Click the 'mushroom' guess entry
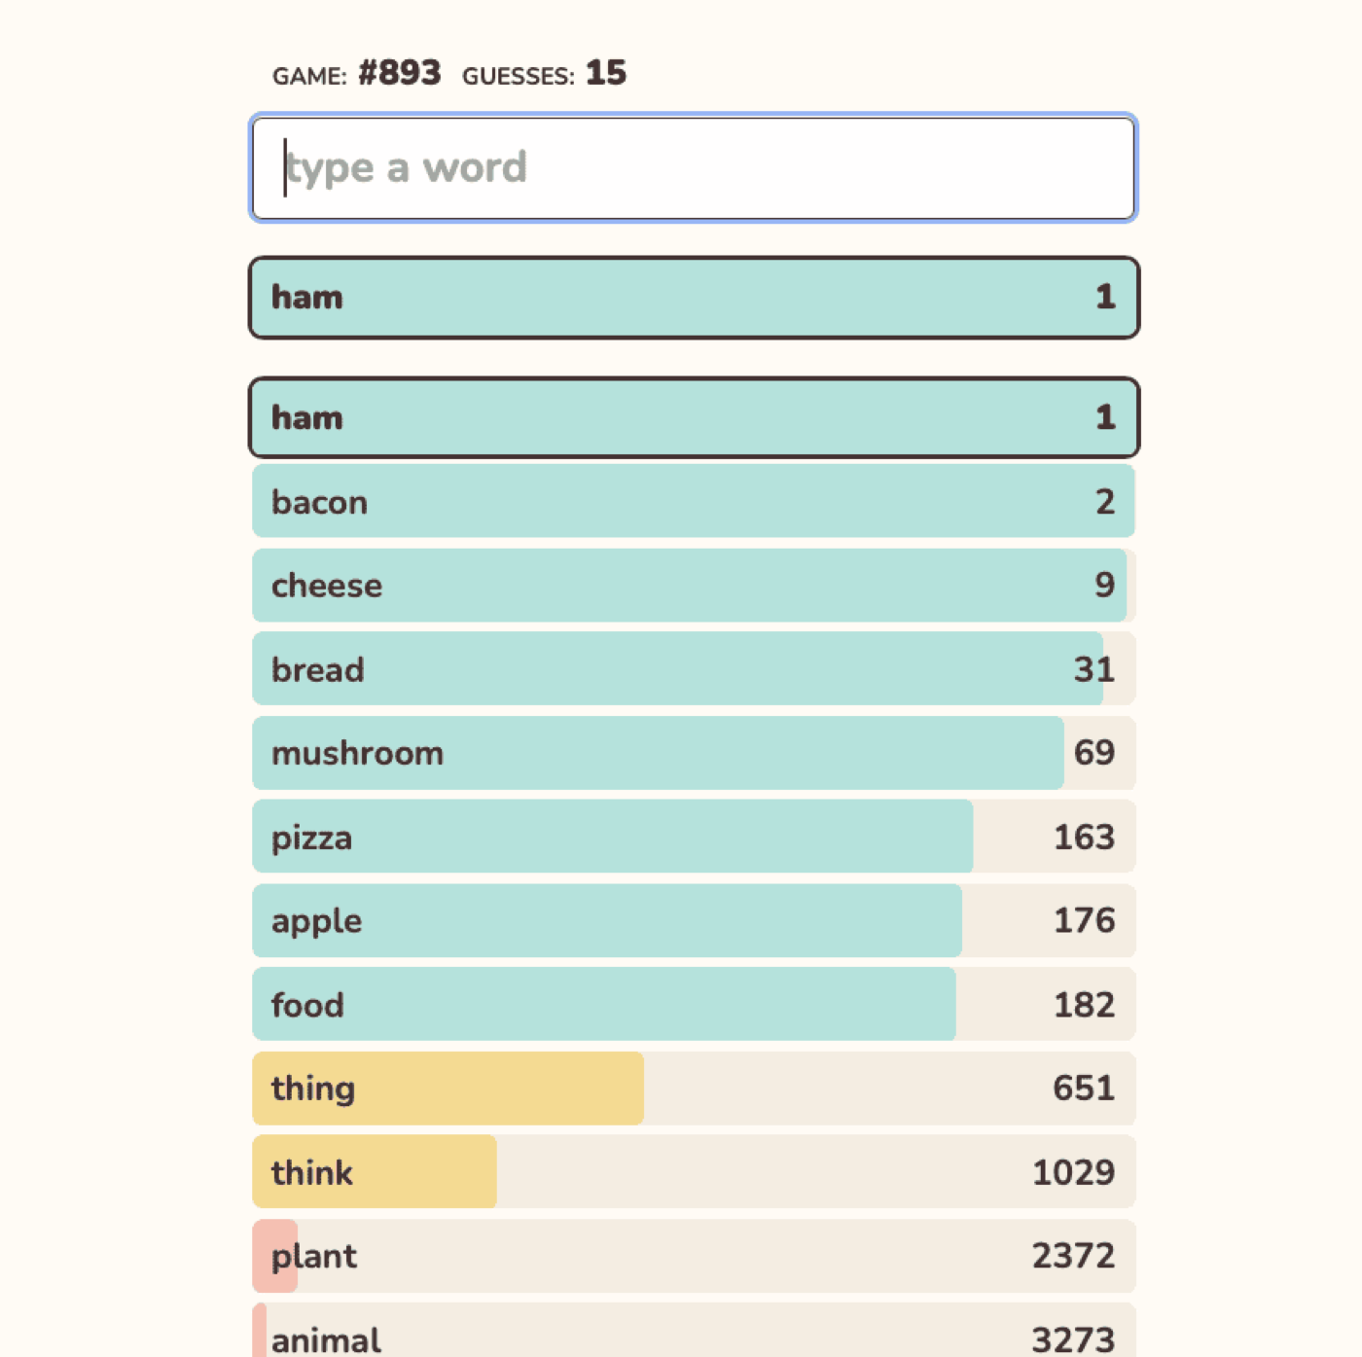This screenshot has height=1357, width=1362. point(693,753)
